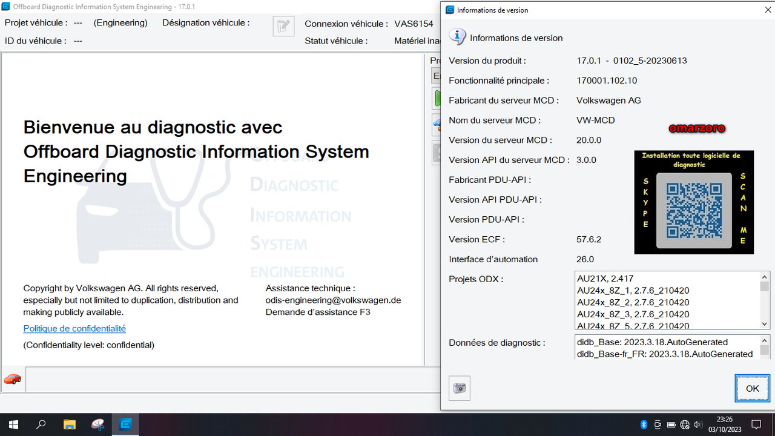Select the AU24x_8Z_2 ODX project row
The image size is (775, 436).
(667, 302)
